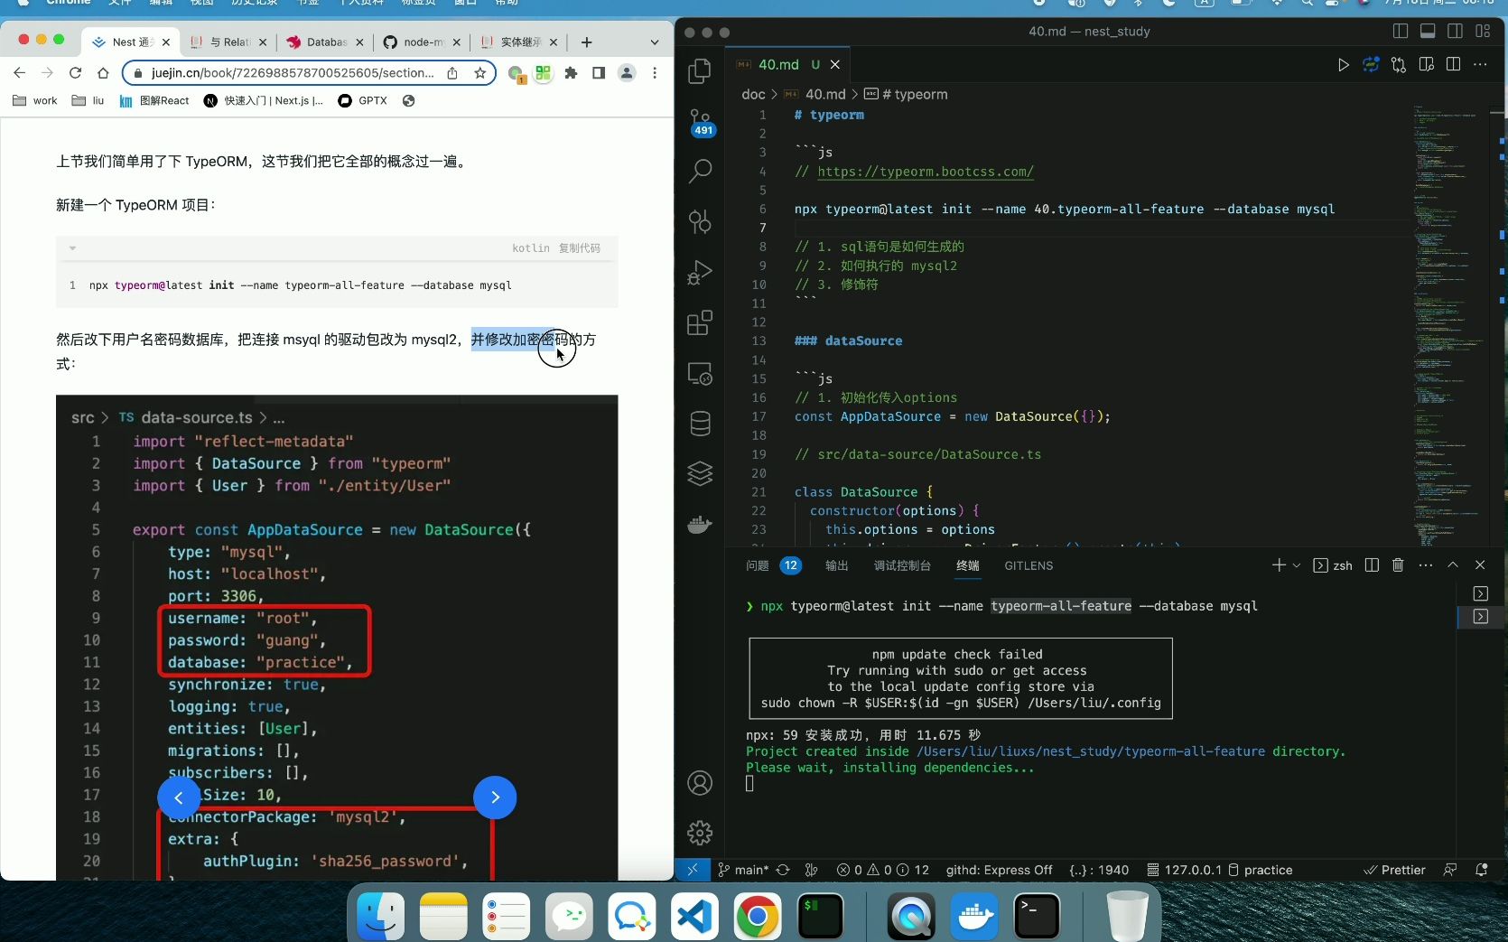Split the VS Code editor right
Screen dimensions: 1508x942
tap(1453, 65)
